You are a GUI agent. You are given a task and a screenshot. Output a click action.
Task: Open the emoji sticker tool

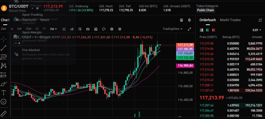(4, 102)
